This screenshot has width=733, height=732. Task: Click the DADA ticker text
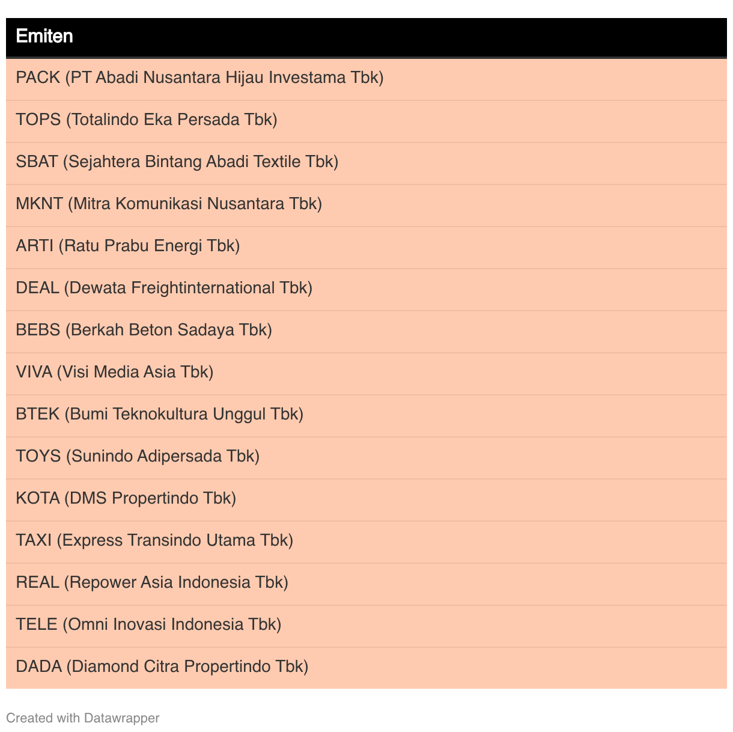[x=38, y=666]
